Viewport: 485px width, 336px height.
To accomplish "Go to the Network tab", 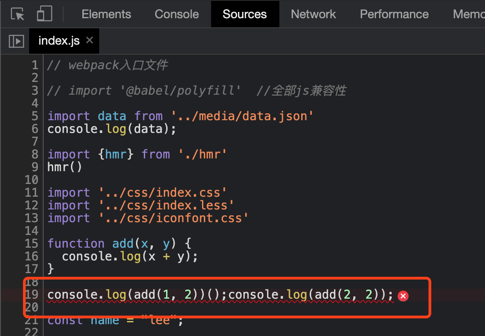I will [313, 14].
